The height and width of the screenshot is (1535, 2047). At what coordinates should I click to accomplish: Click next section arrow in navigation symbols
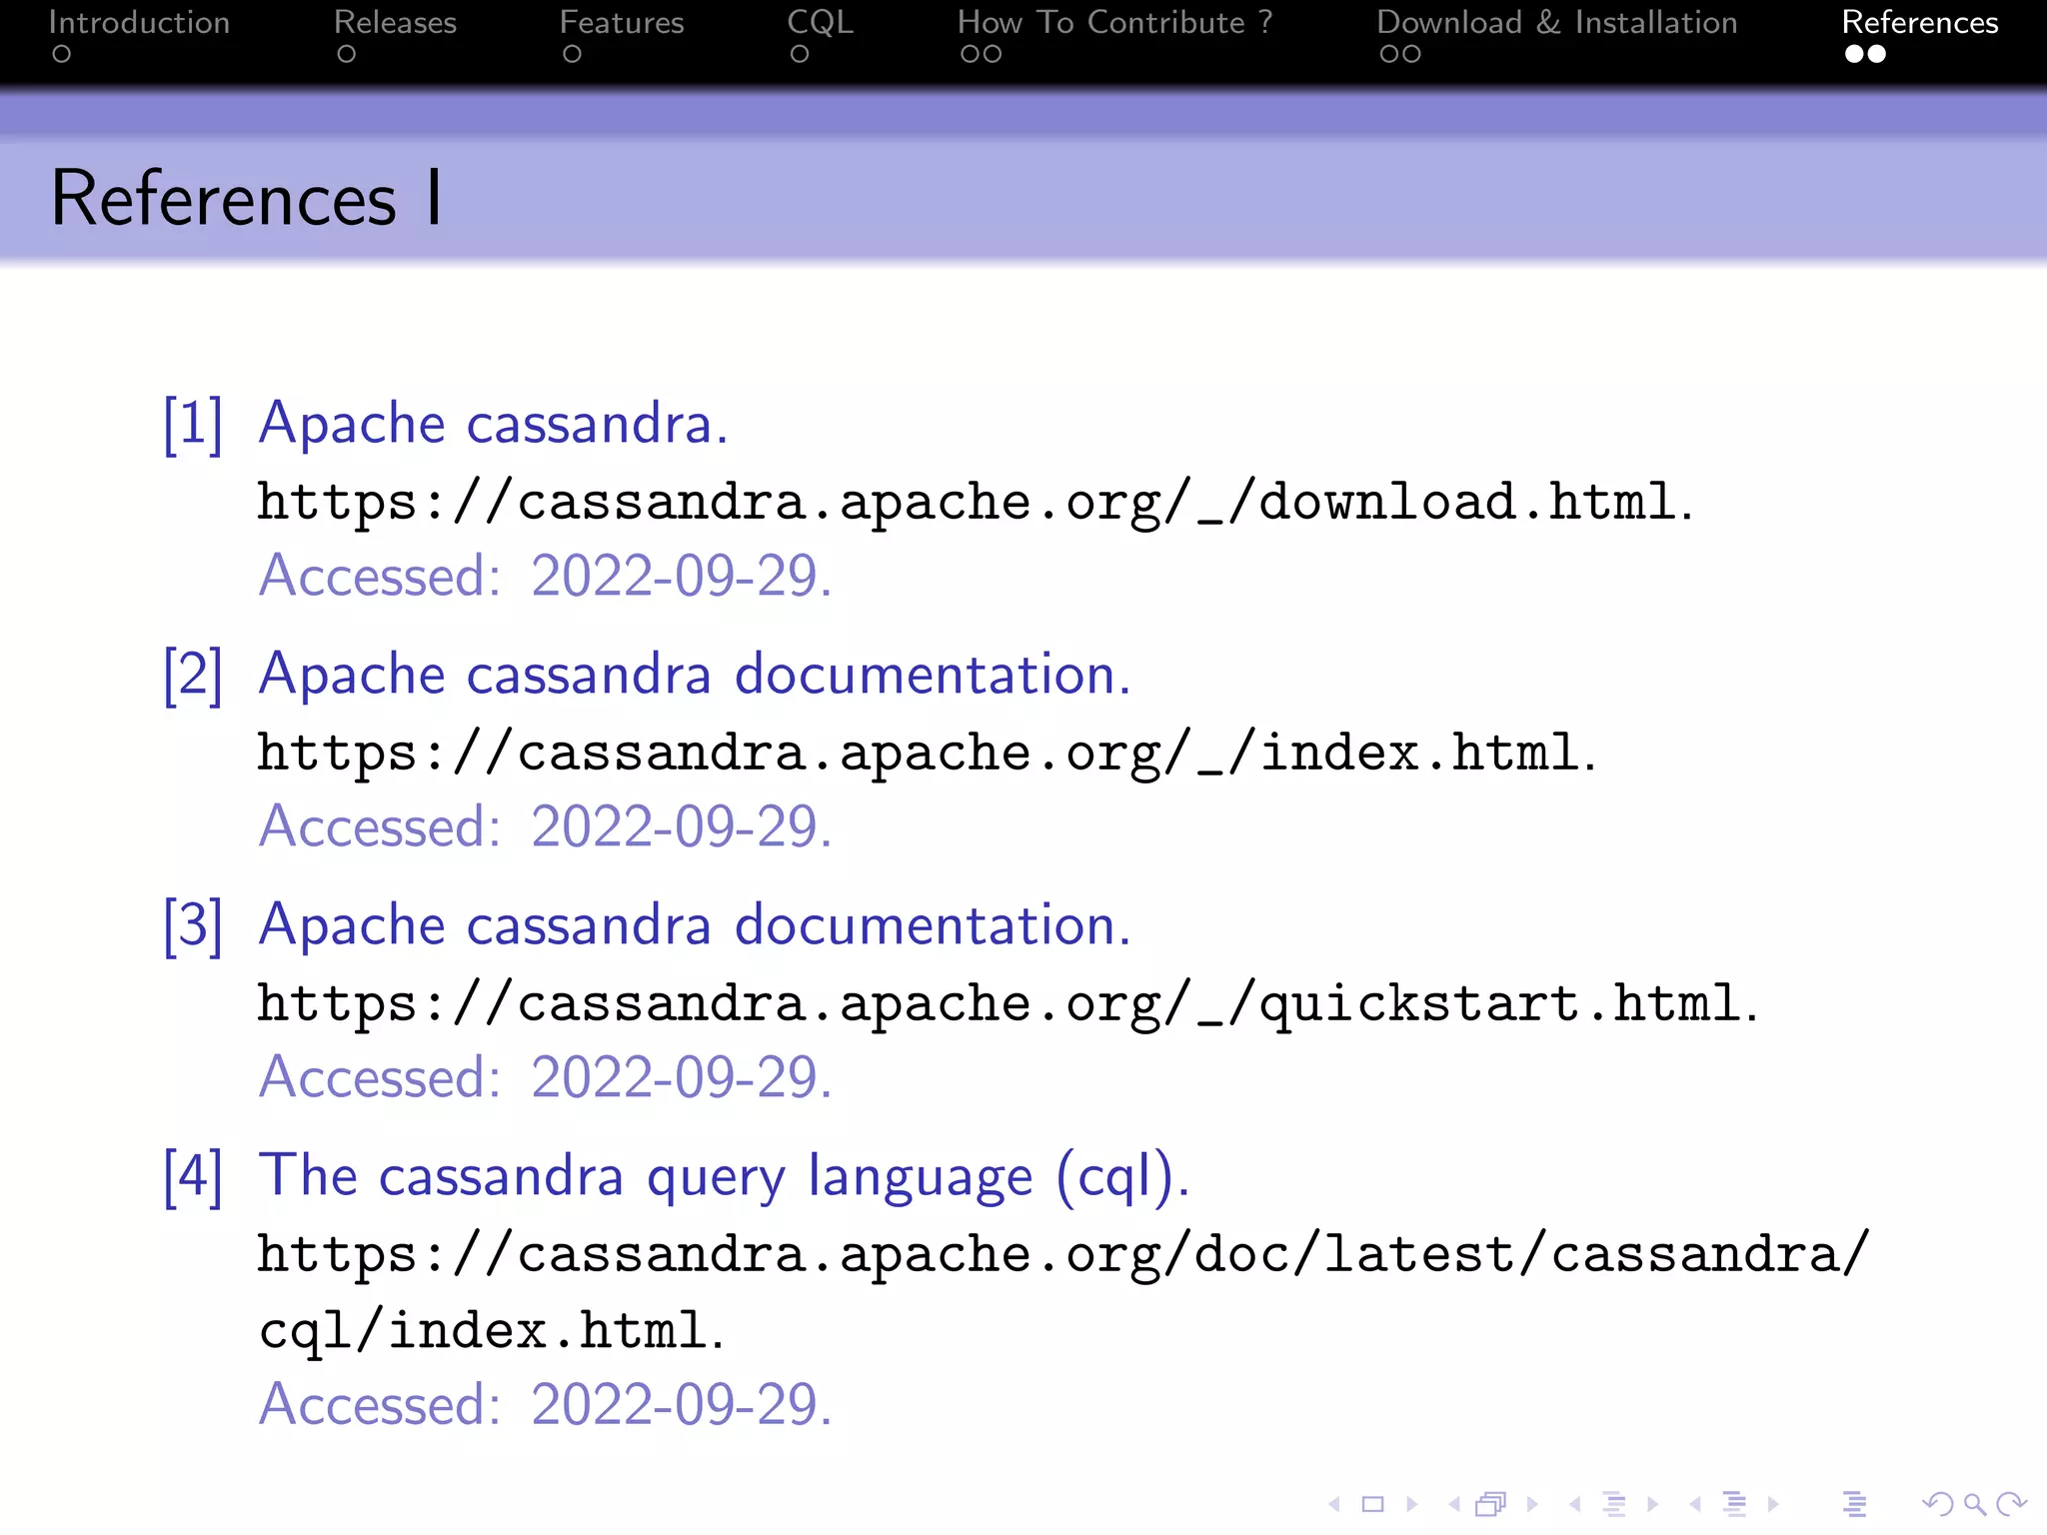pyautogui.click(x=1773, y=1504)
